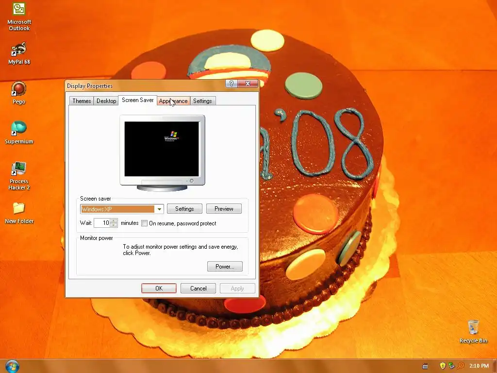Click the Display Properties title bar
497x373 pixels.
[x=145, y=85]
